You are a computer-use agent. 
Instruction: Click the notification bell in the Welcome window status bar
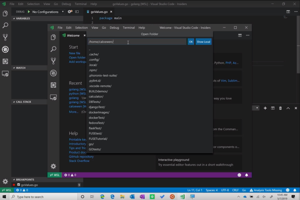[246, 175]
